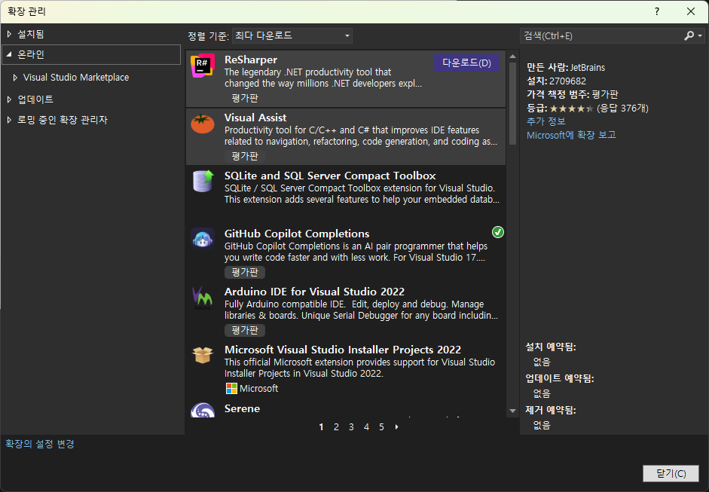Click the 제거 예약됨 heading
Viewport: 709px width, 492px height.
[x=551, y=410]
